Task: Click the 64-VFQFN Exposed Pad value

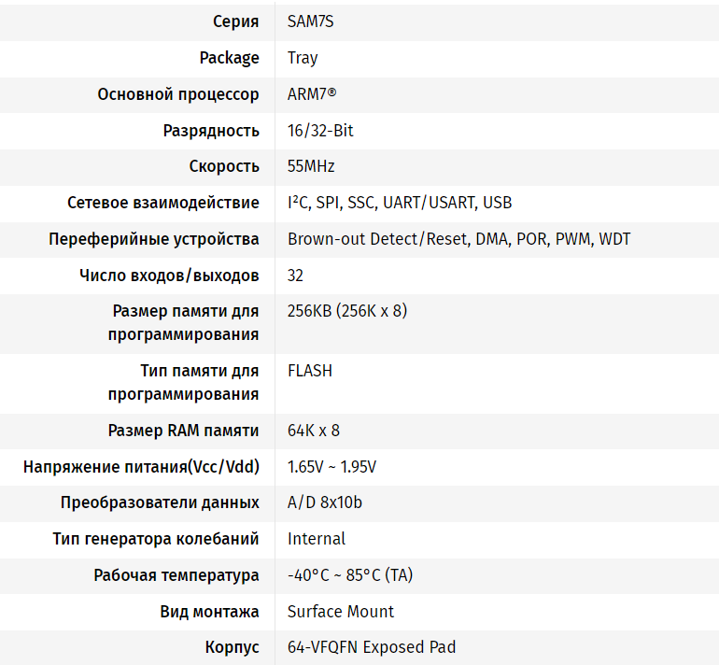Action: 372,647
